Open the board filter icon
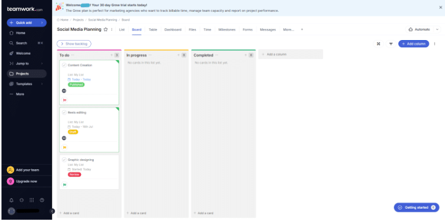Viewport: 445px width, 221px height. tap(391, 44)
